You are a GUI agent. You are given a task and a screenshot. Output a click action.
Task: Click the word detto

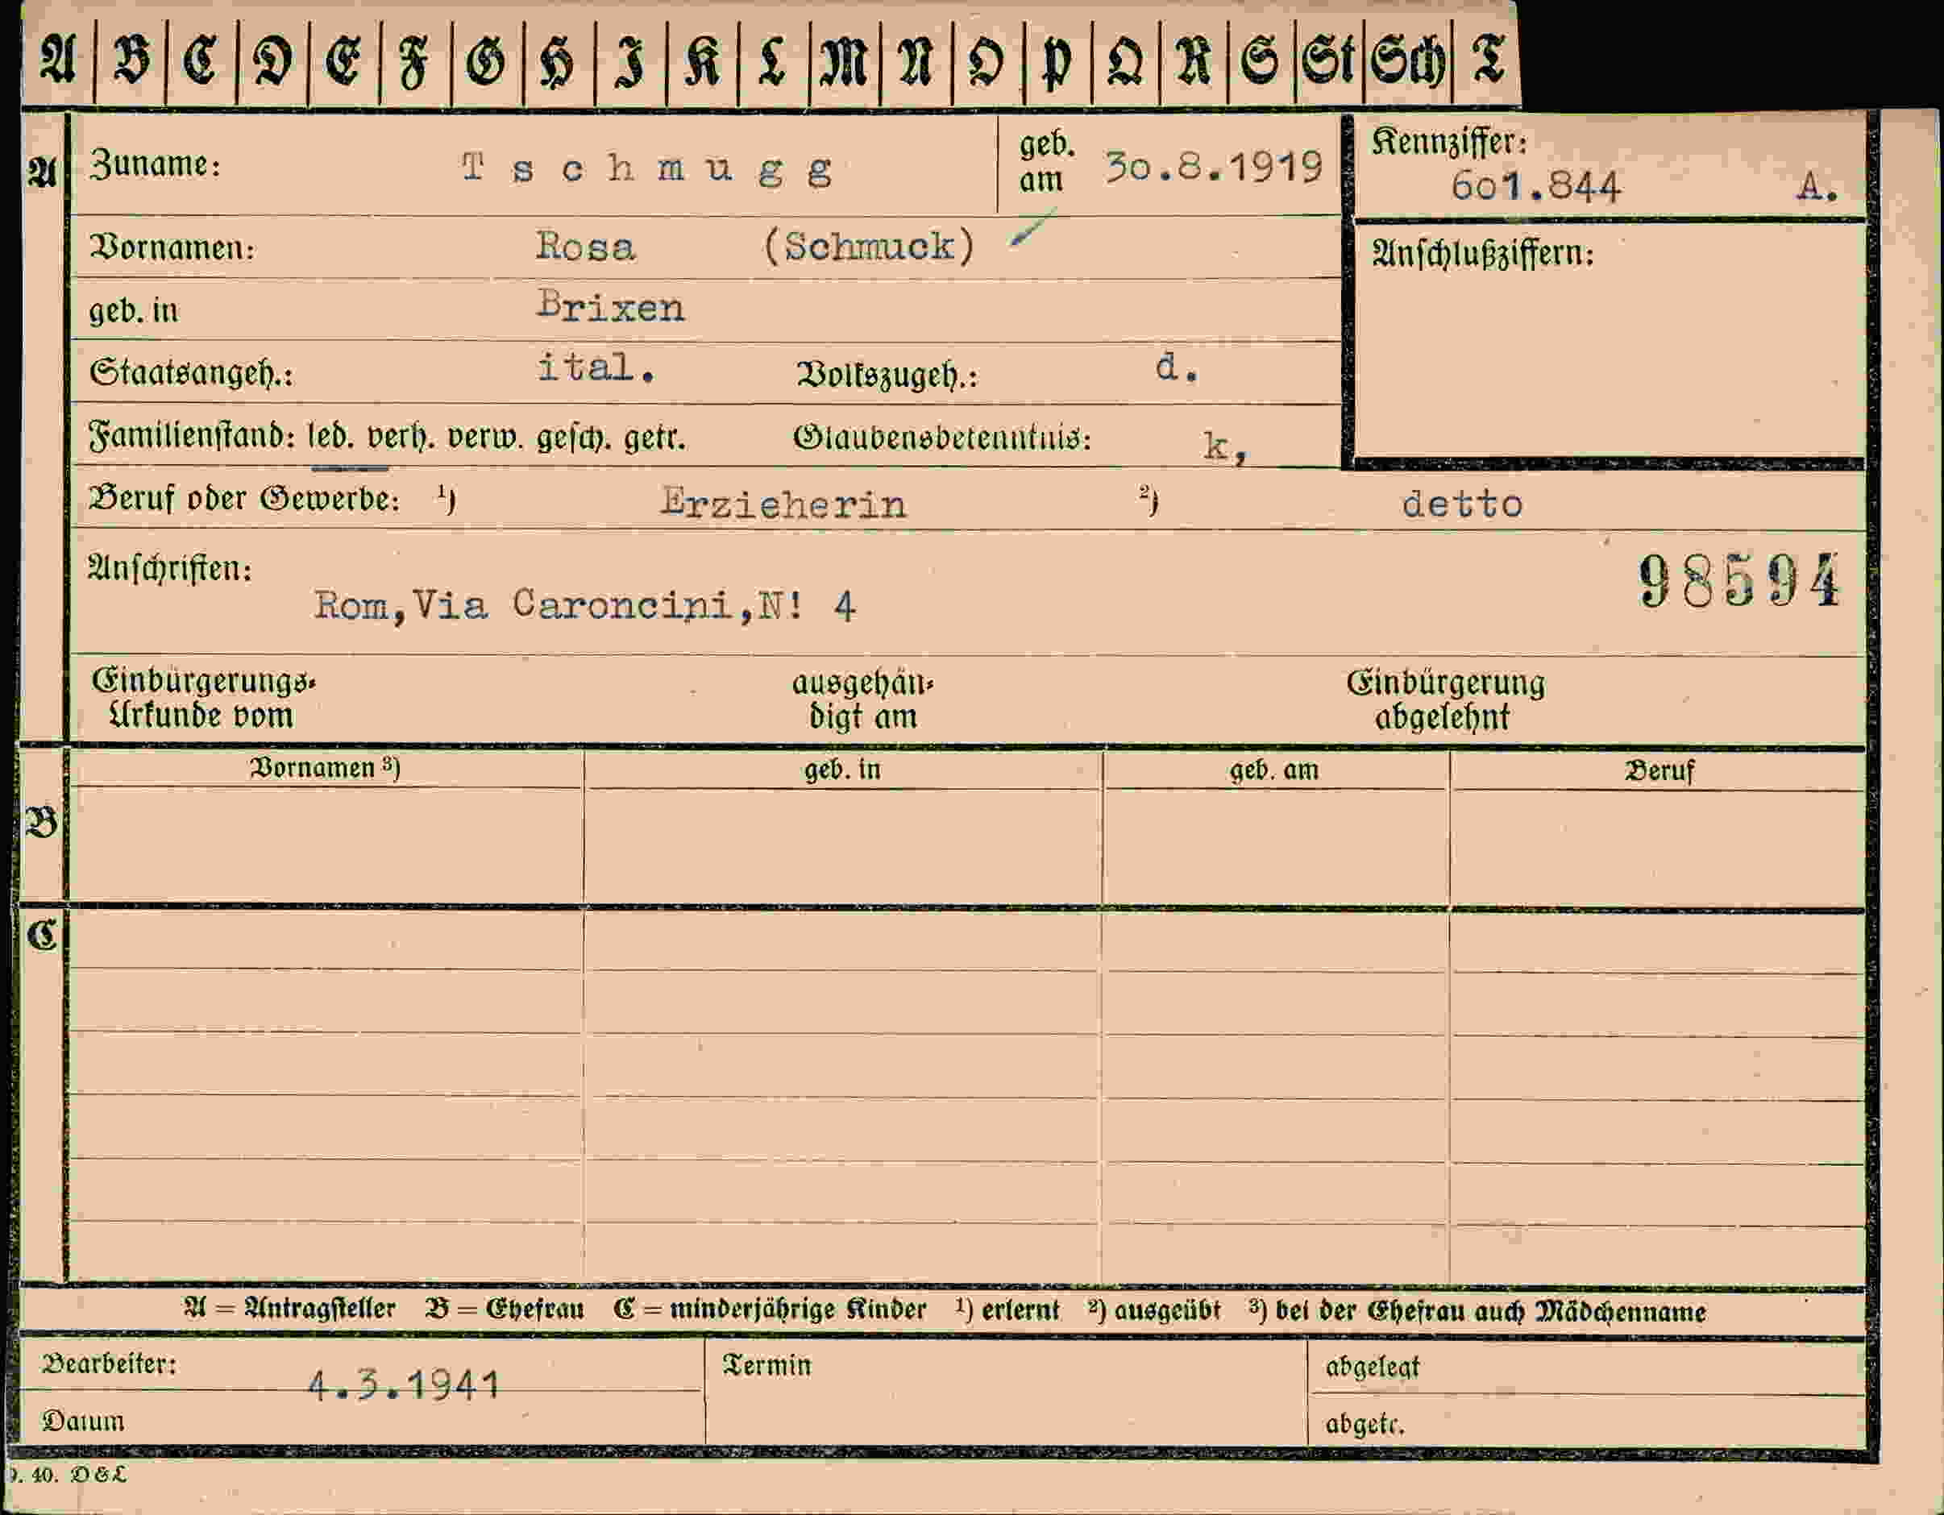pyautogui.click(x=1463, y=504)
